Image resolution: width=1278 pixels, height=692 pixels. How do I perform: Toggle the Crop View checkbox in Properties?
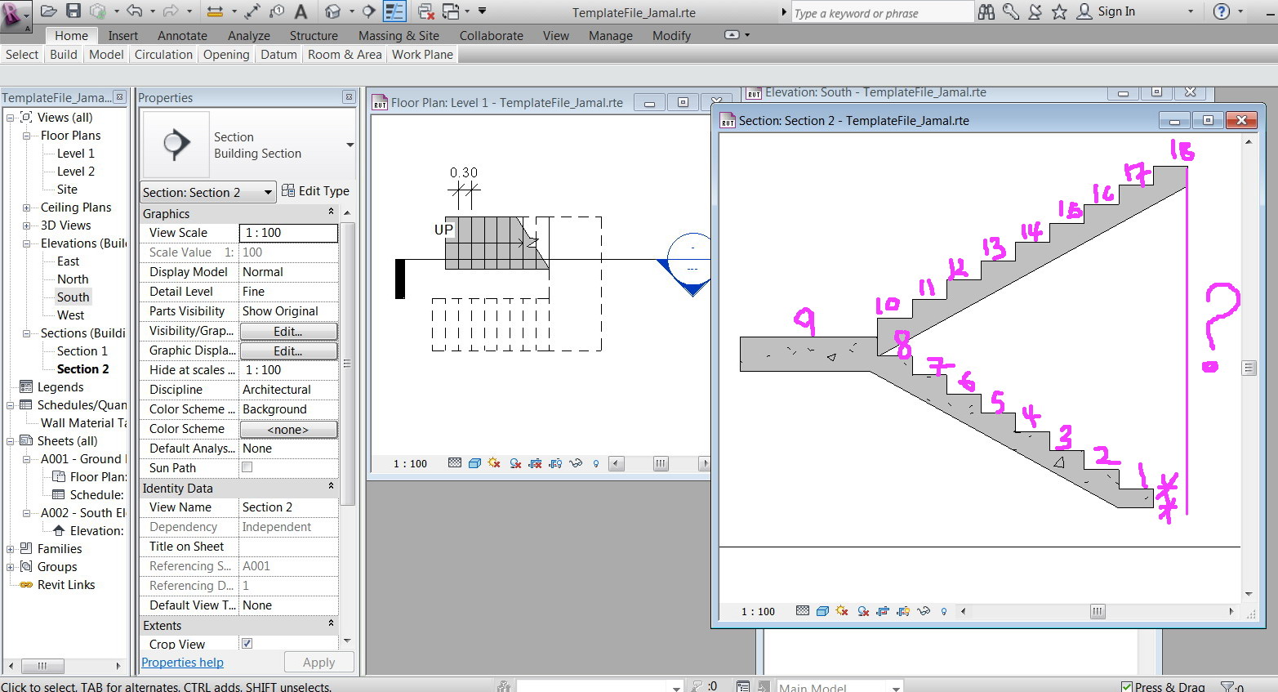[247, 644]
